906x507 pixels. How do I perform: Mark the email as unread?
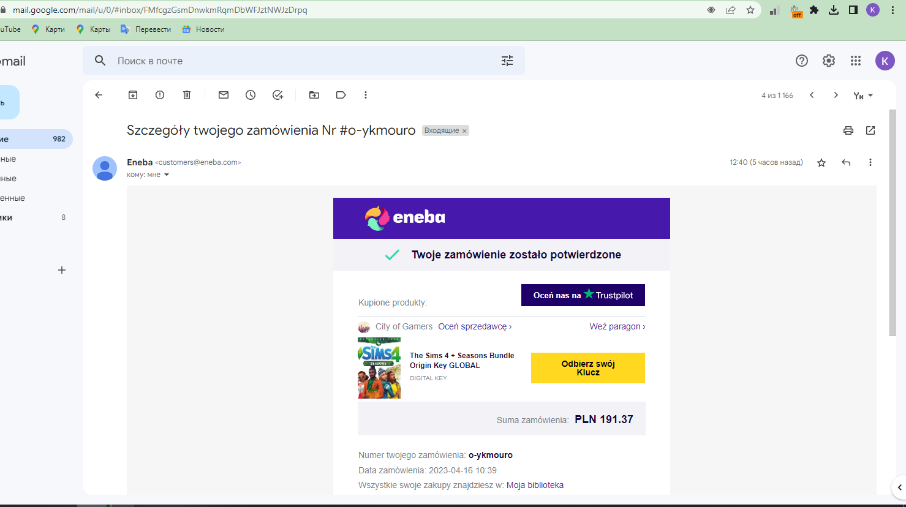click(x=224, y=95)
